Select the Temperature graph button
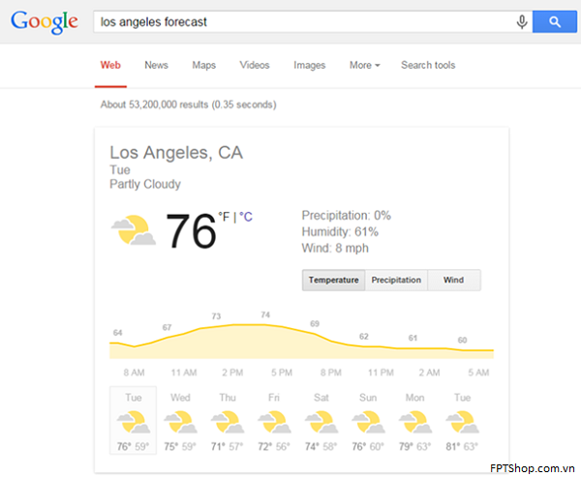The image size is (581, 477). [x=333, y=280]
